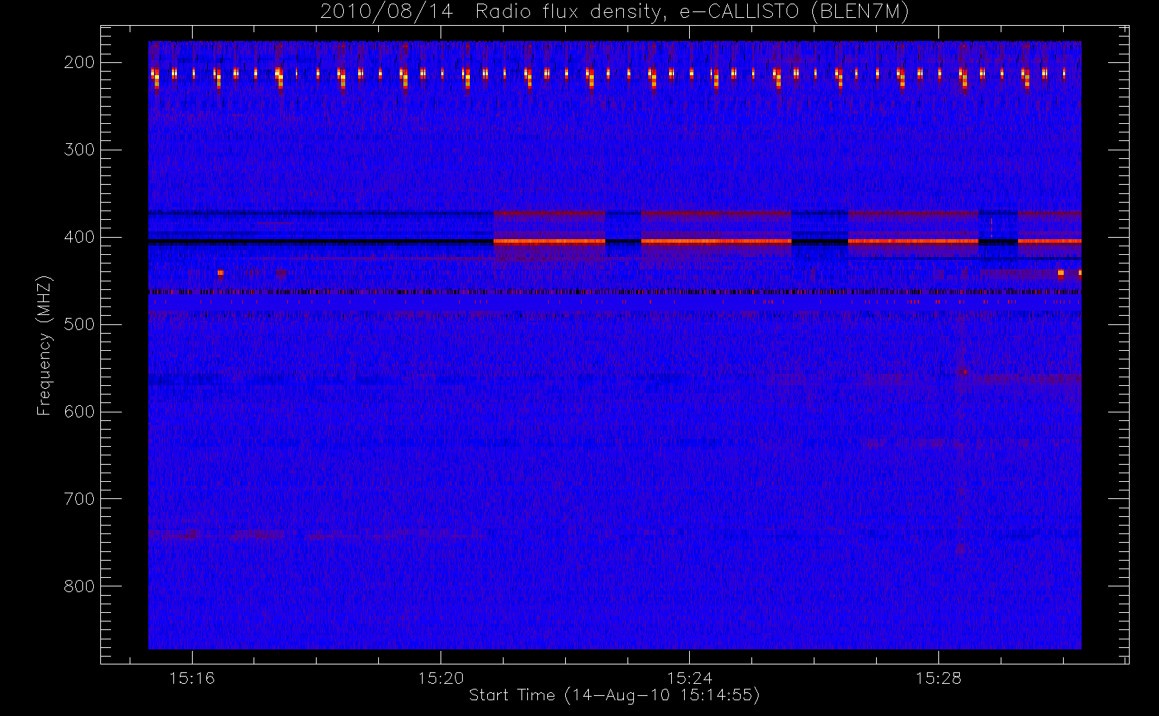Click the 500 frequency tick label
This screenshot has height=716, width=1159.
click(80, 324)
